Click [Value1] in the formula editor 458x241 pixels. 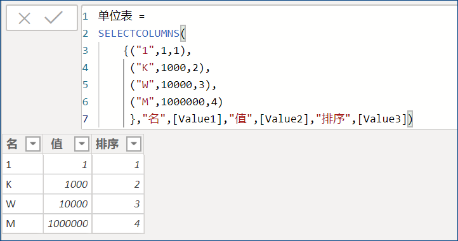pyautogui.click(x=197, y=119)
